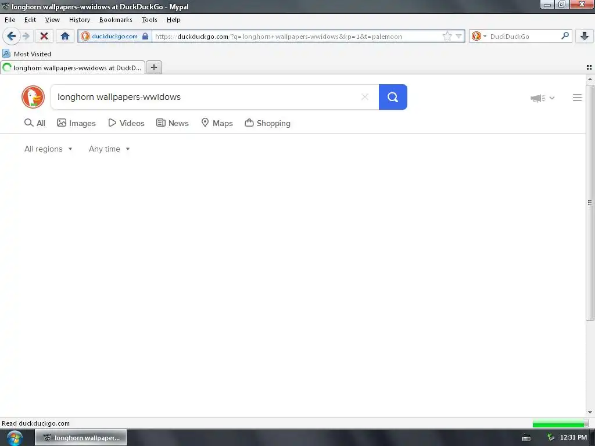The height and width of the screenshot is (446, 595).
Task: Open the megaphone feedback dropdown
Action: (543, 98)
